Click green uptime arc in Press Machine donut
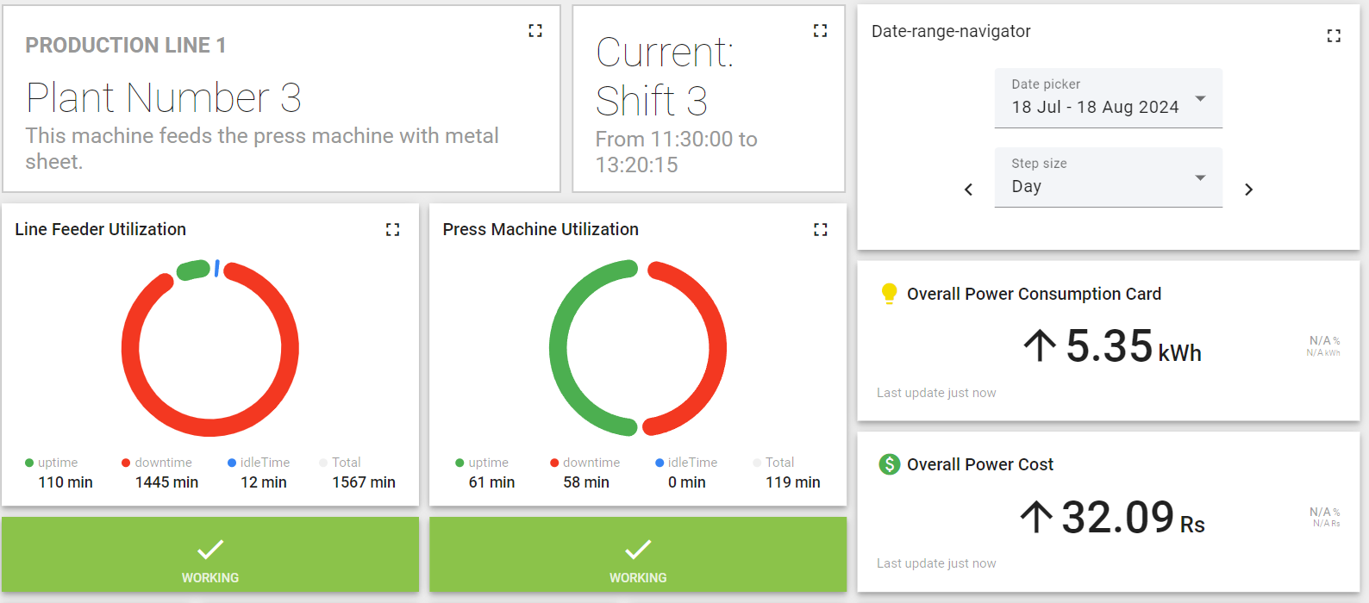This screenshot has width=1369, height=603. [559, 349]
